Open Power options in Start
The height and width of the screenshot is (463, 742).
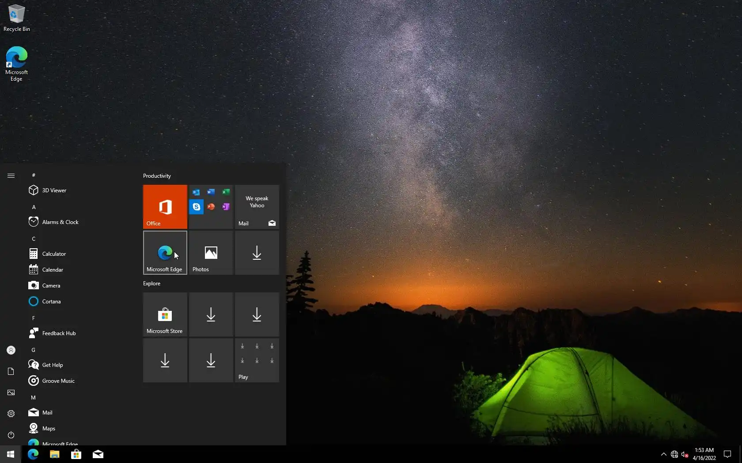pyautogui.click(x=11, y=435)
